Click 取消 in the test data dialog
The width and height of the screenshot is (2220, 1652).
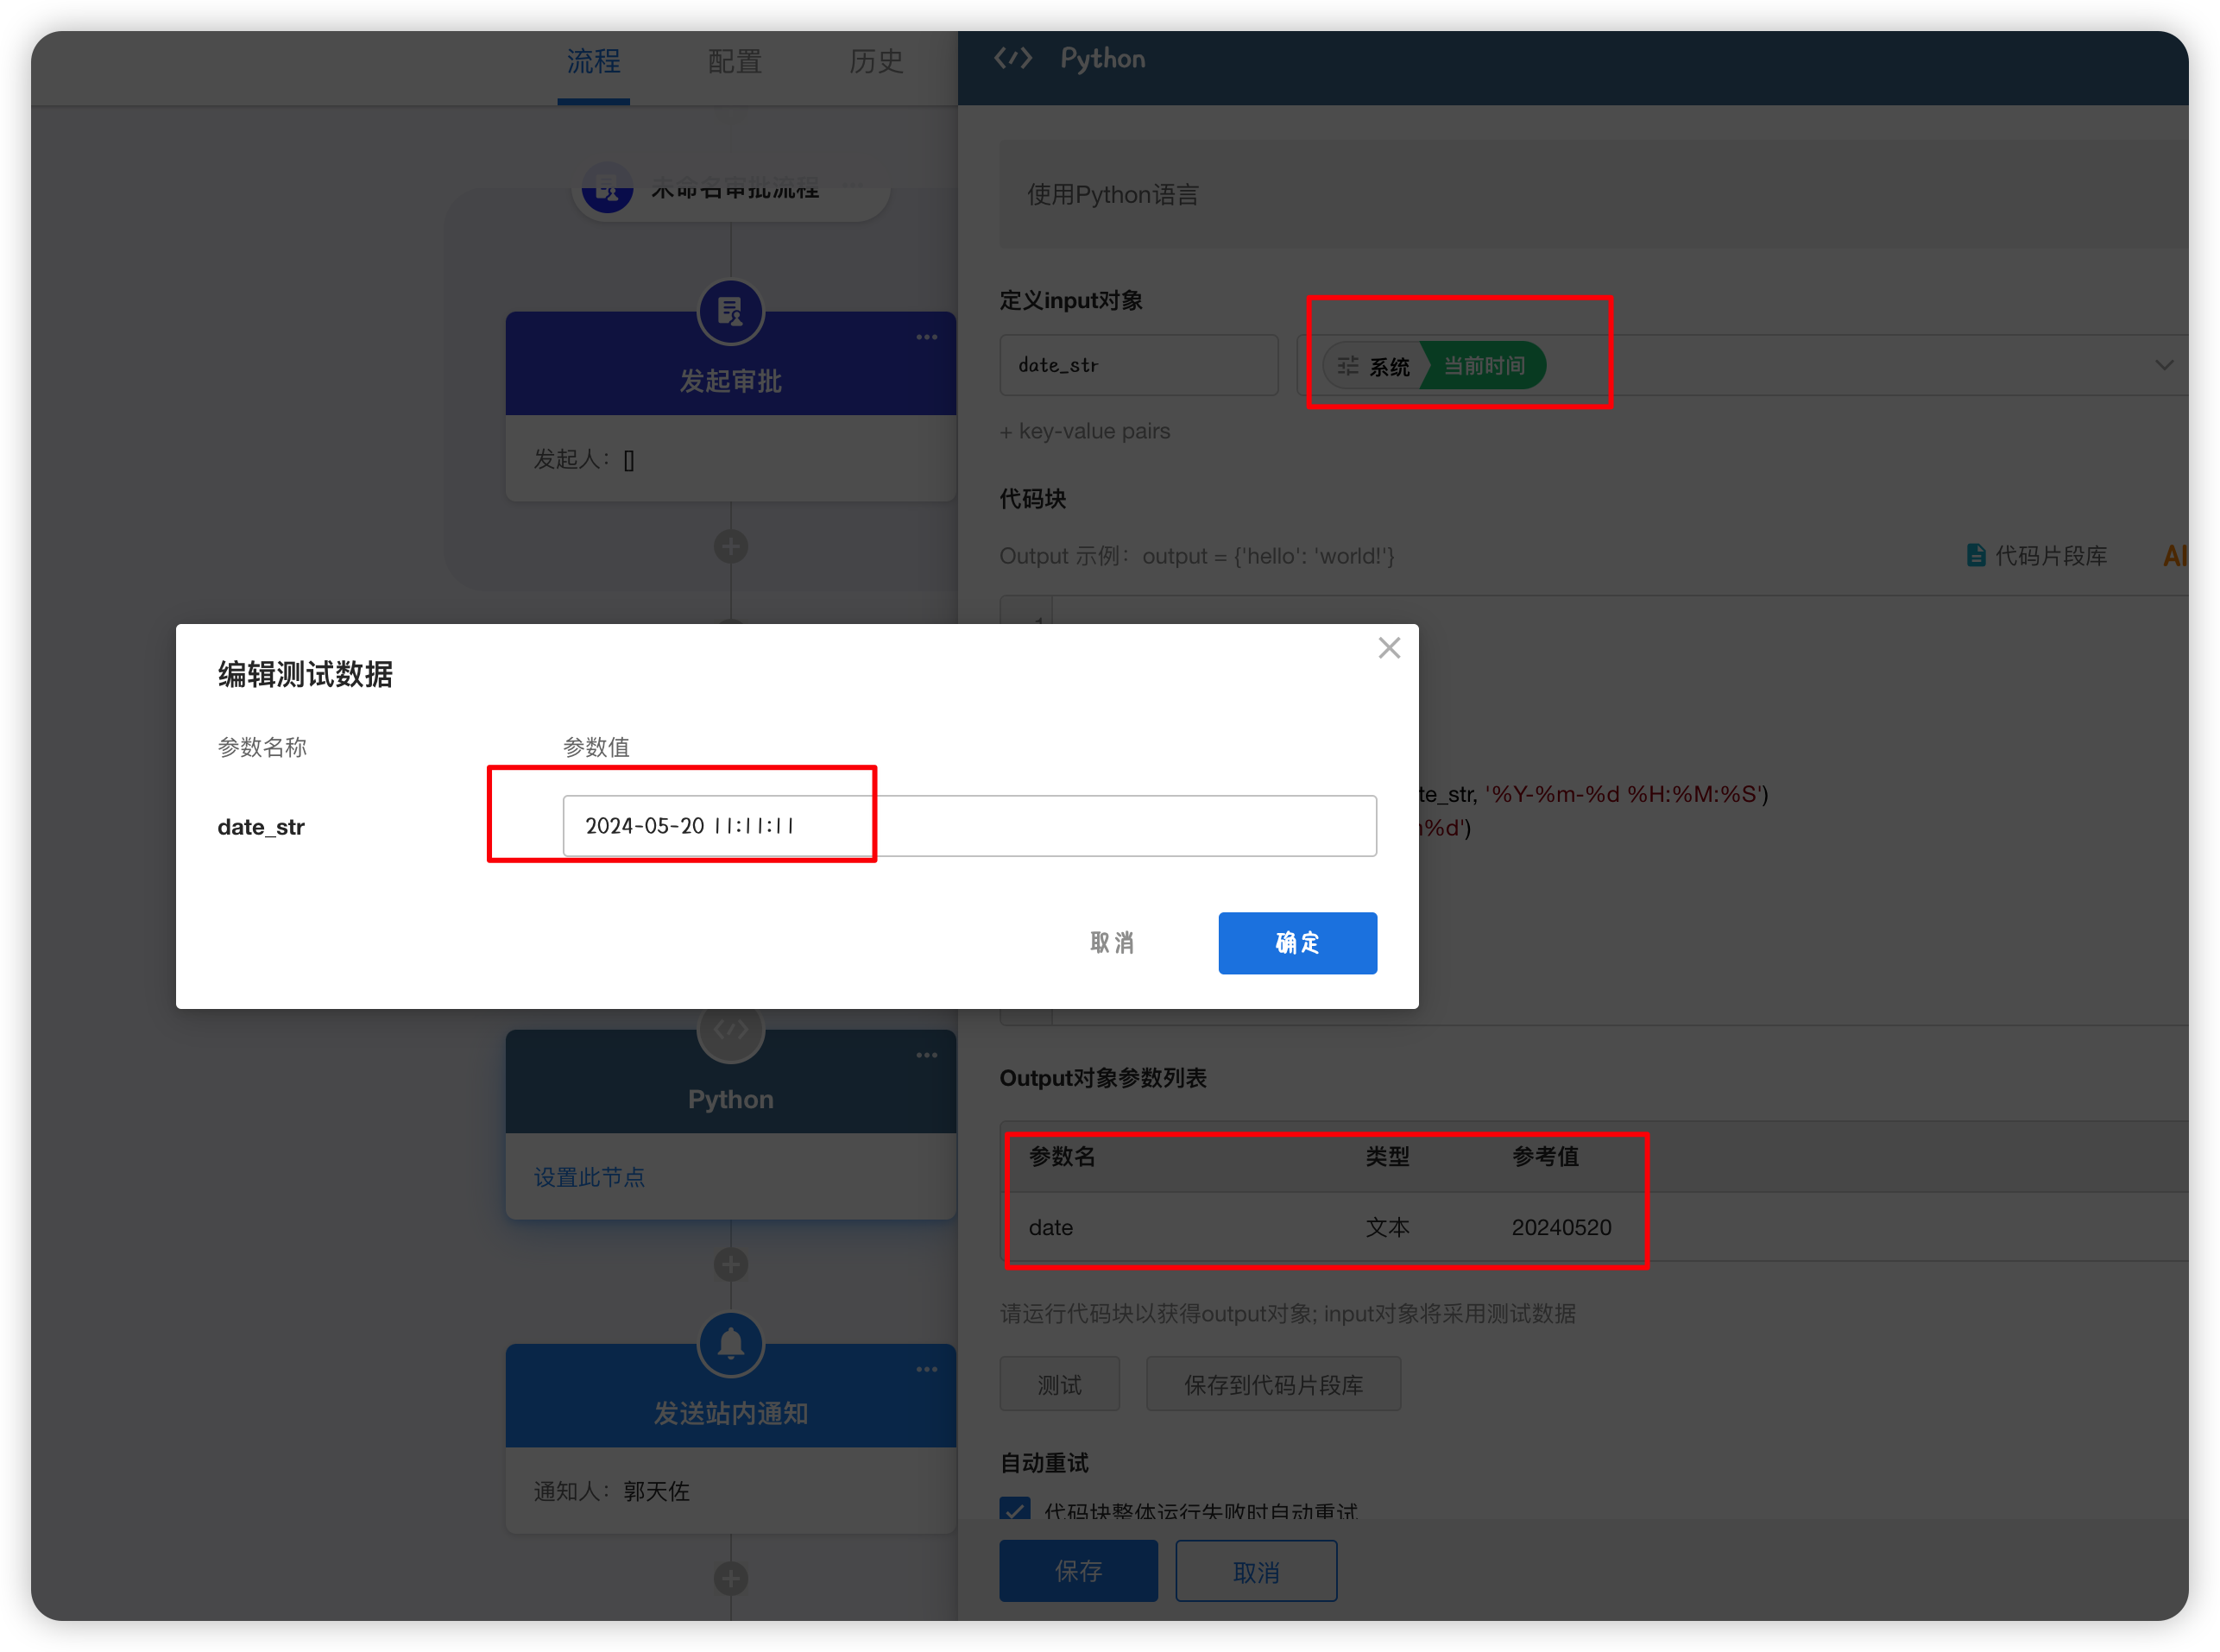click(1111, 943)
